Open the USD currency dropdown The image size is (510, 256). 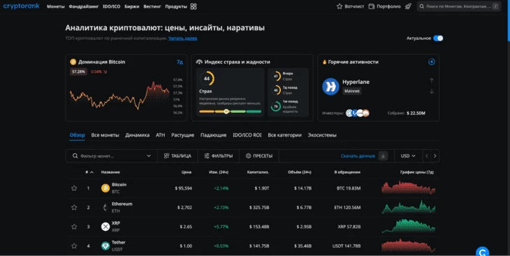(408, 156)
